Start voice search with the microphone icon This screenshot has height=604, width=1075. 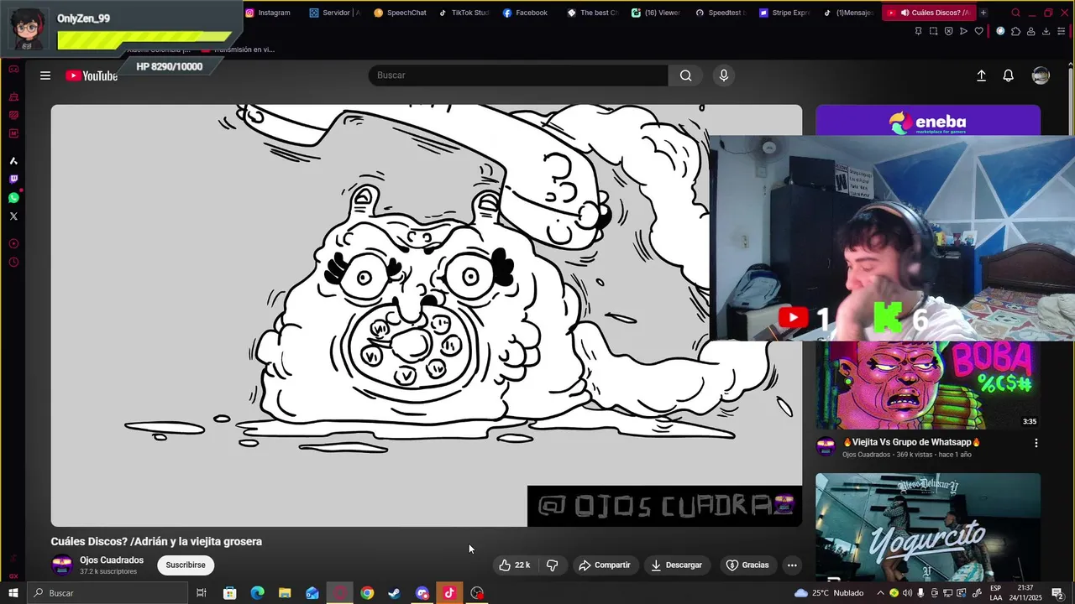point(724,75)
